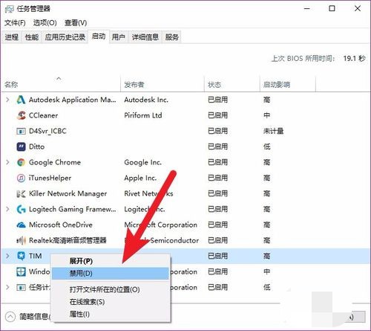Click the Realtek audio manager icon
The height and width of the screenshot is (331, 371).
pyautogui.click(x=21, y=240)
